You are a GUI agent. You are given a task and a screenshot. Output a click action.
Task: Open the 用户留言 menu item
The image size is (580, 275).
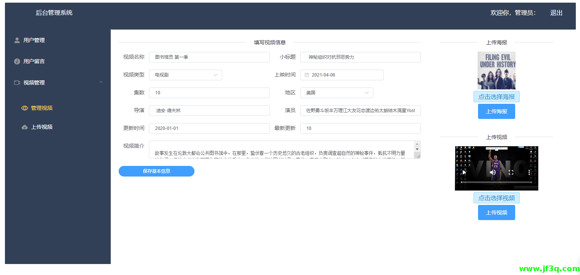click(x=34, y=61)
